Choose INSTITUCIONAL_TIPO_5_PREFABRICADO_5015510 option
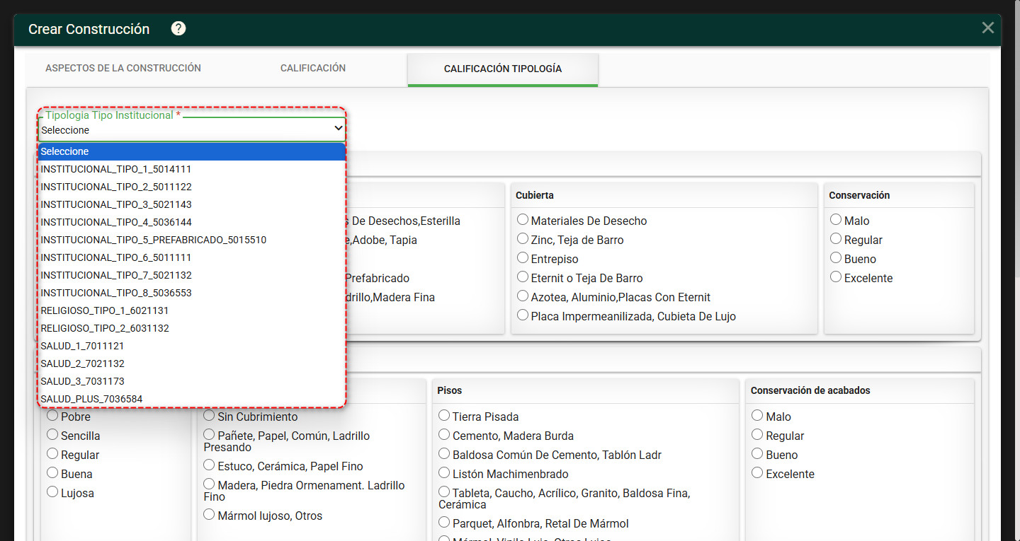The image size is (1020, 541). (x=192, y=240)
